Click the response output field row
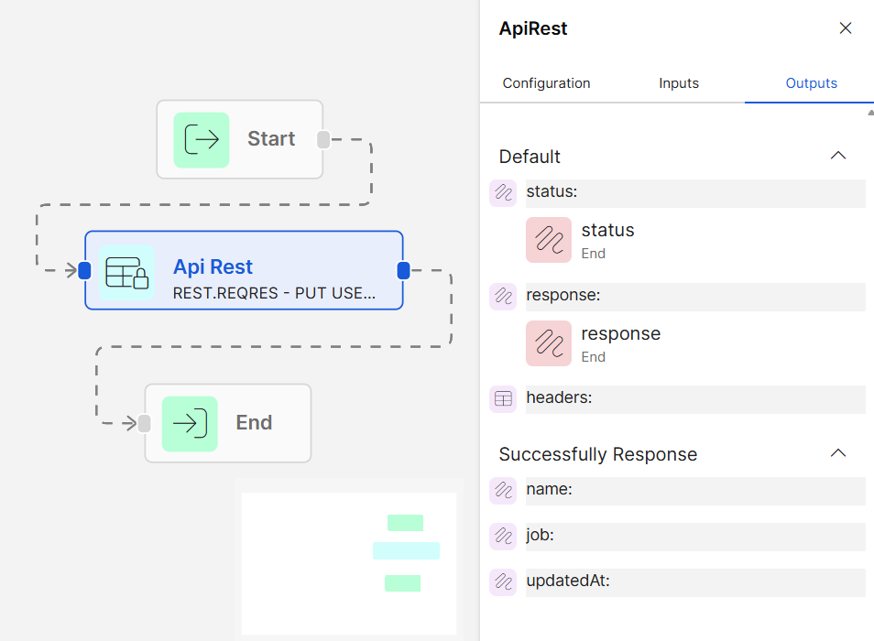 tap(694, 296)
